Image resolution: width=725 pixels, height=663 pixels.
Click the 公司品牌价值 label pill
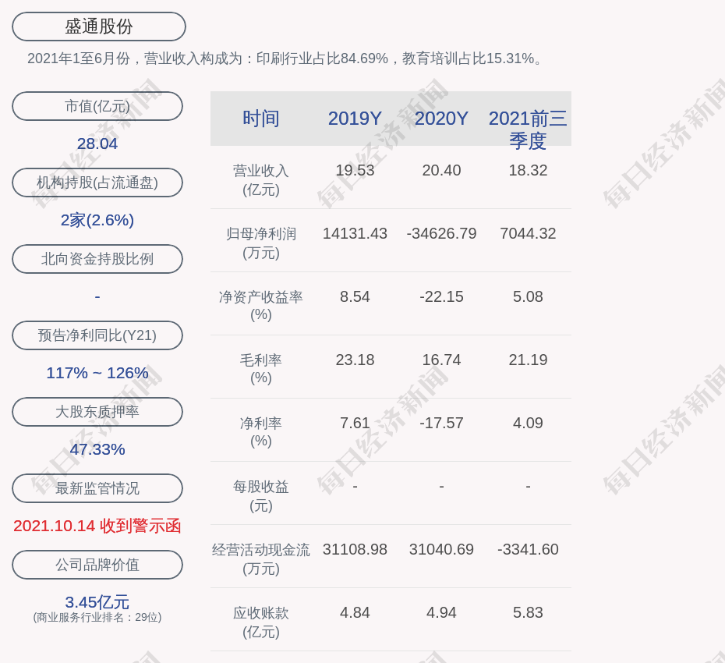tap(97, 565)
